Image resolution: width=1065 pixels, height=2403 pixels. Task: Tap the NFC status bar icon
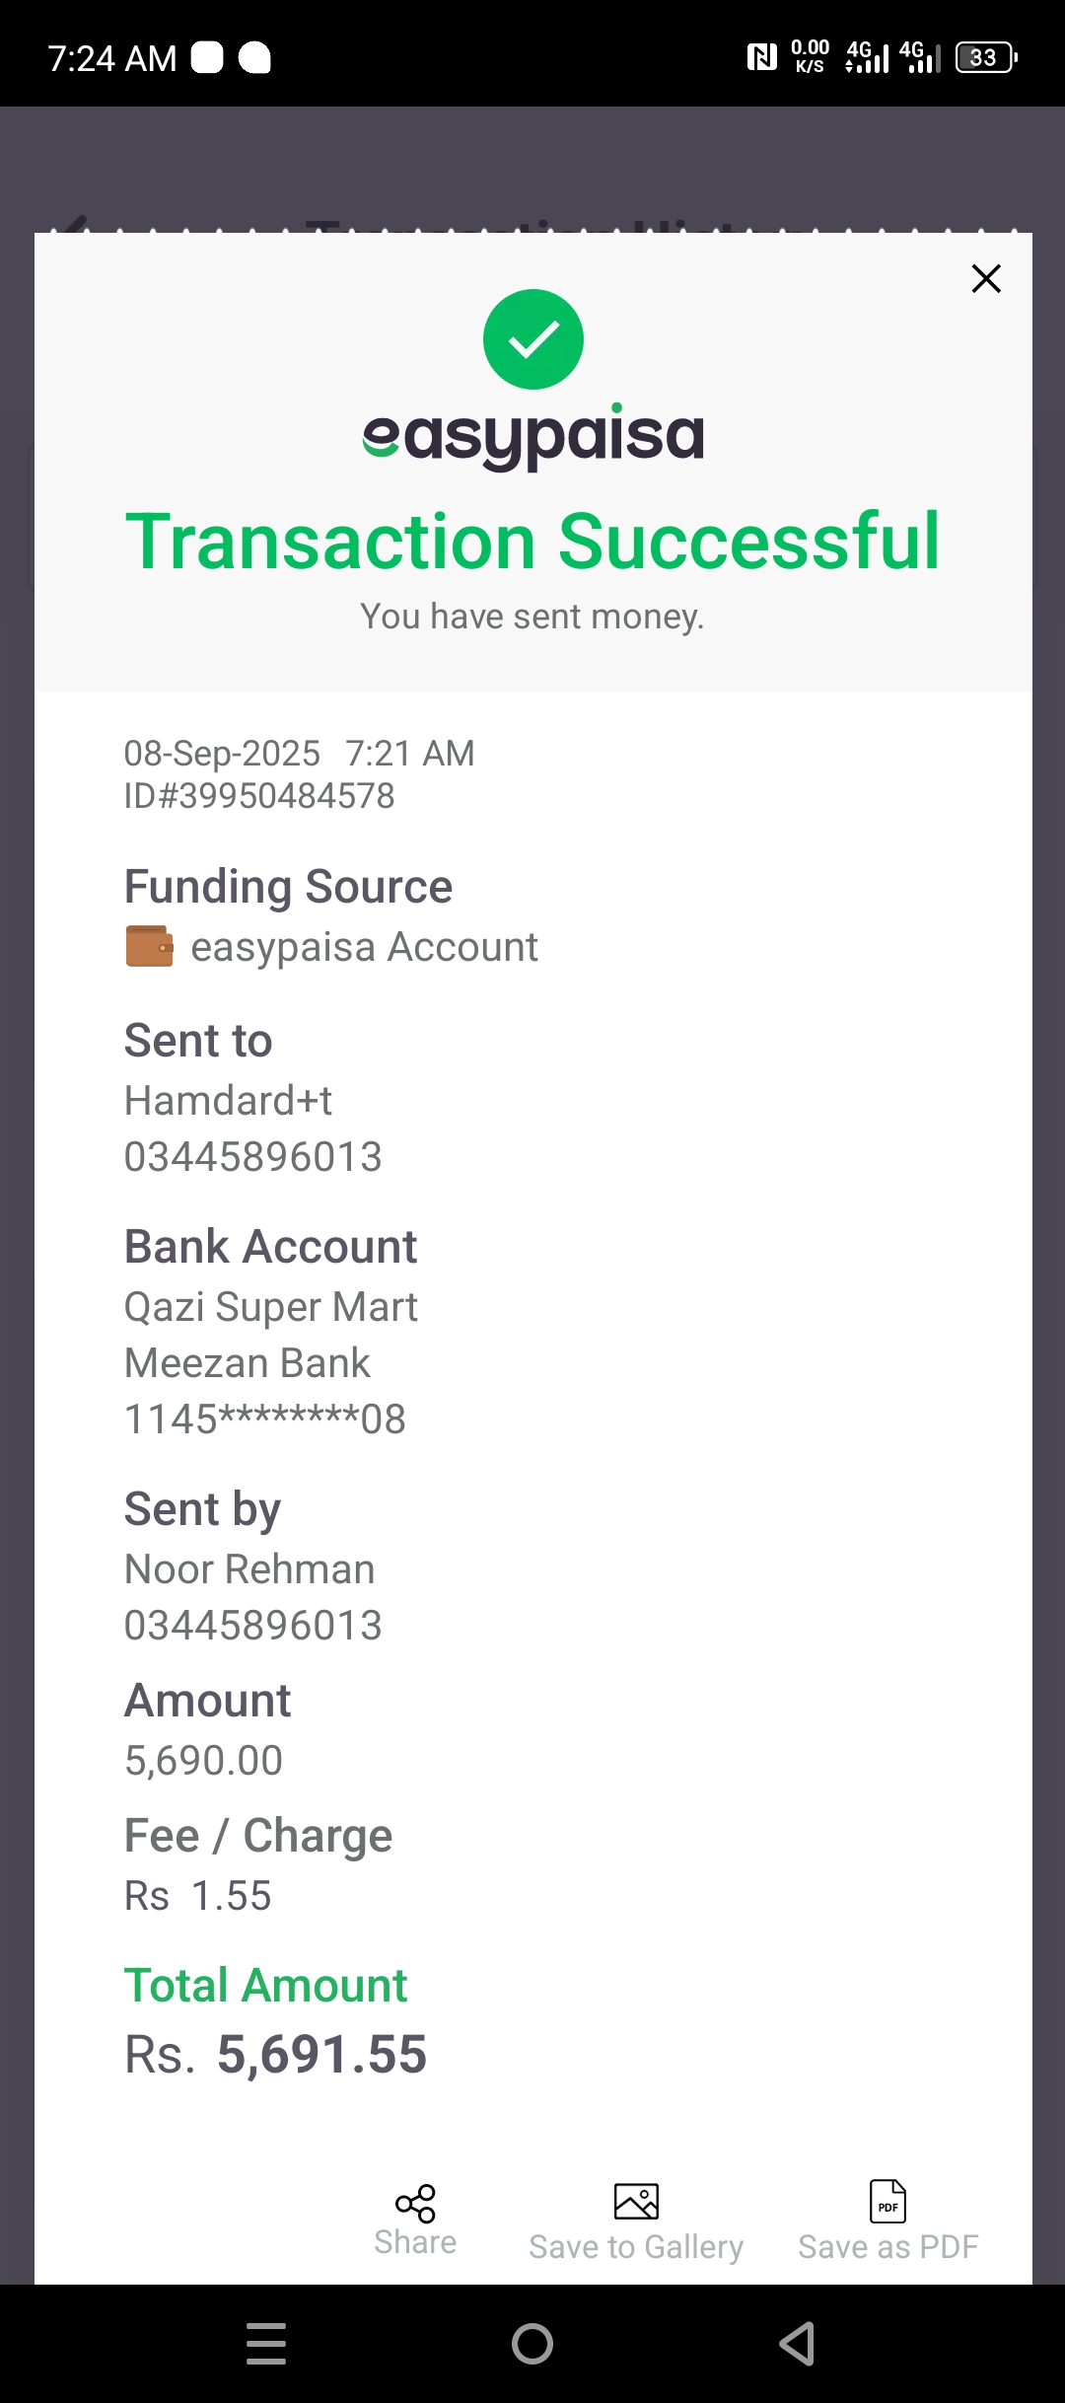click(761, 57)
